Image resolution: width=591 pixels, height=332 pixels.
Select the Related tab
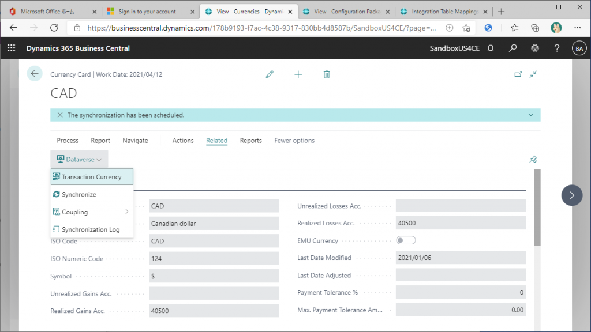(217, 141)
